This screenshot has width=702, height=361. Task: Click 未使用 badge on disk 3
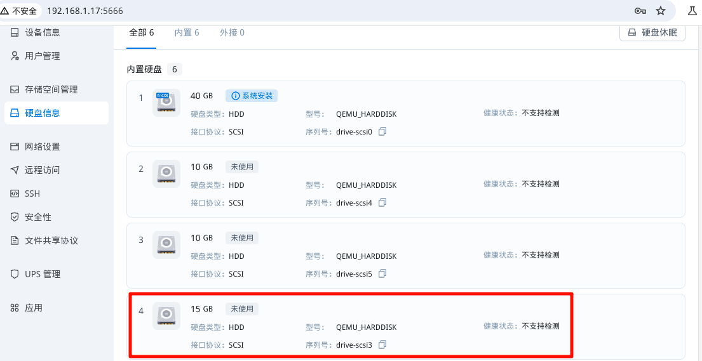tap(242, 237)
